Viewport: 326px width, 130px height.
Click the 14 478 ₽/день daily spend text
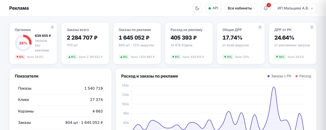pos(182,45)
